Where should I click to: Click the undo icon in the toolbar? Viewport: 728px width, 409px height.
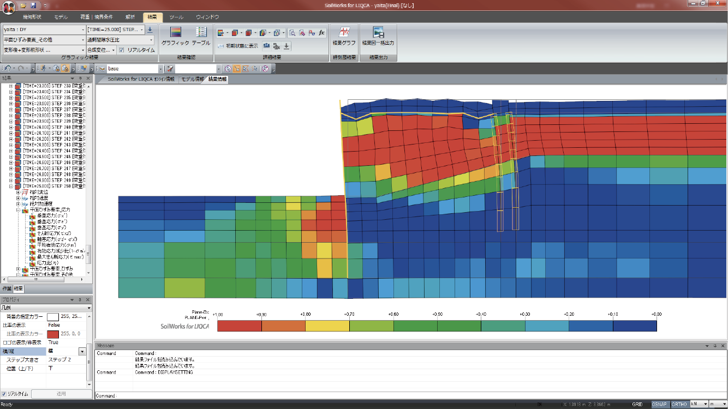click(7, 69)
